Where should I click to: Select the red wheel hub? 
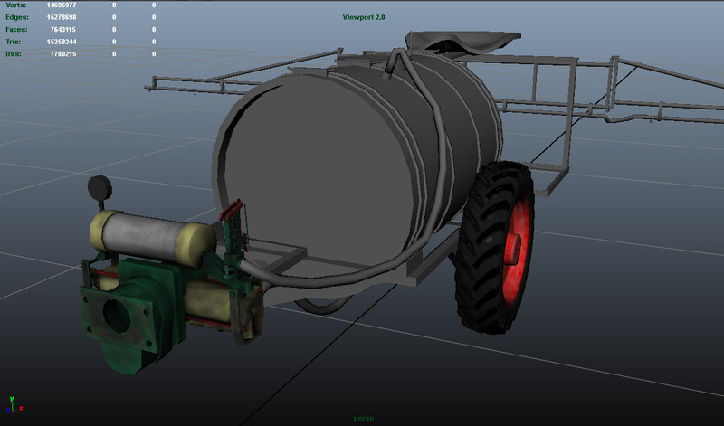click(518, 245)
